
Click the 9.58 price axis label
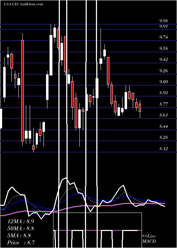click(x=164, y=49)
